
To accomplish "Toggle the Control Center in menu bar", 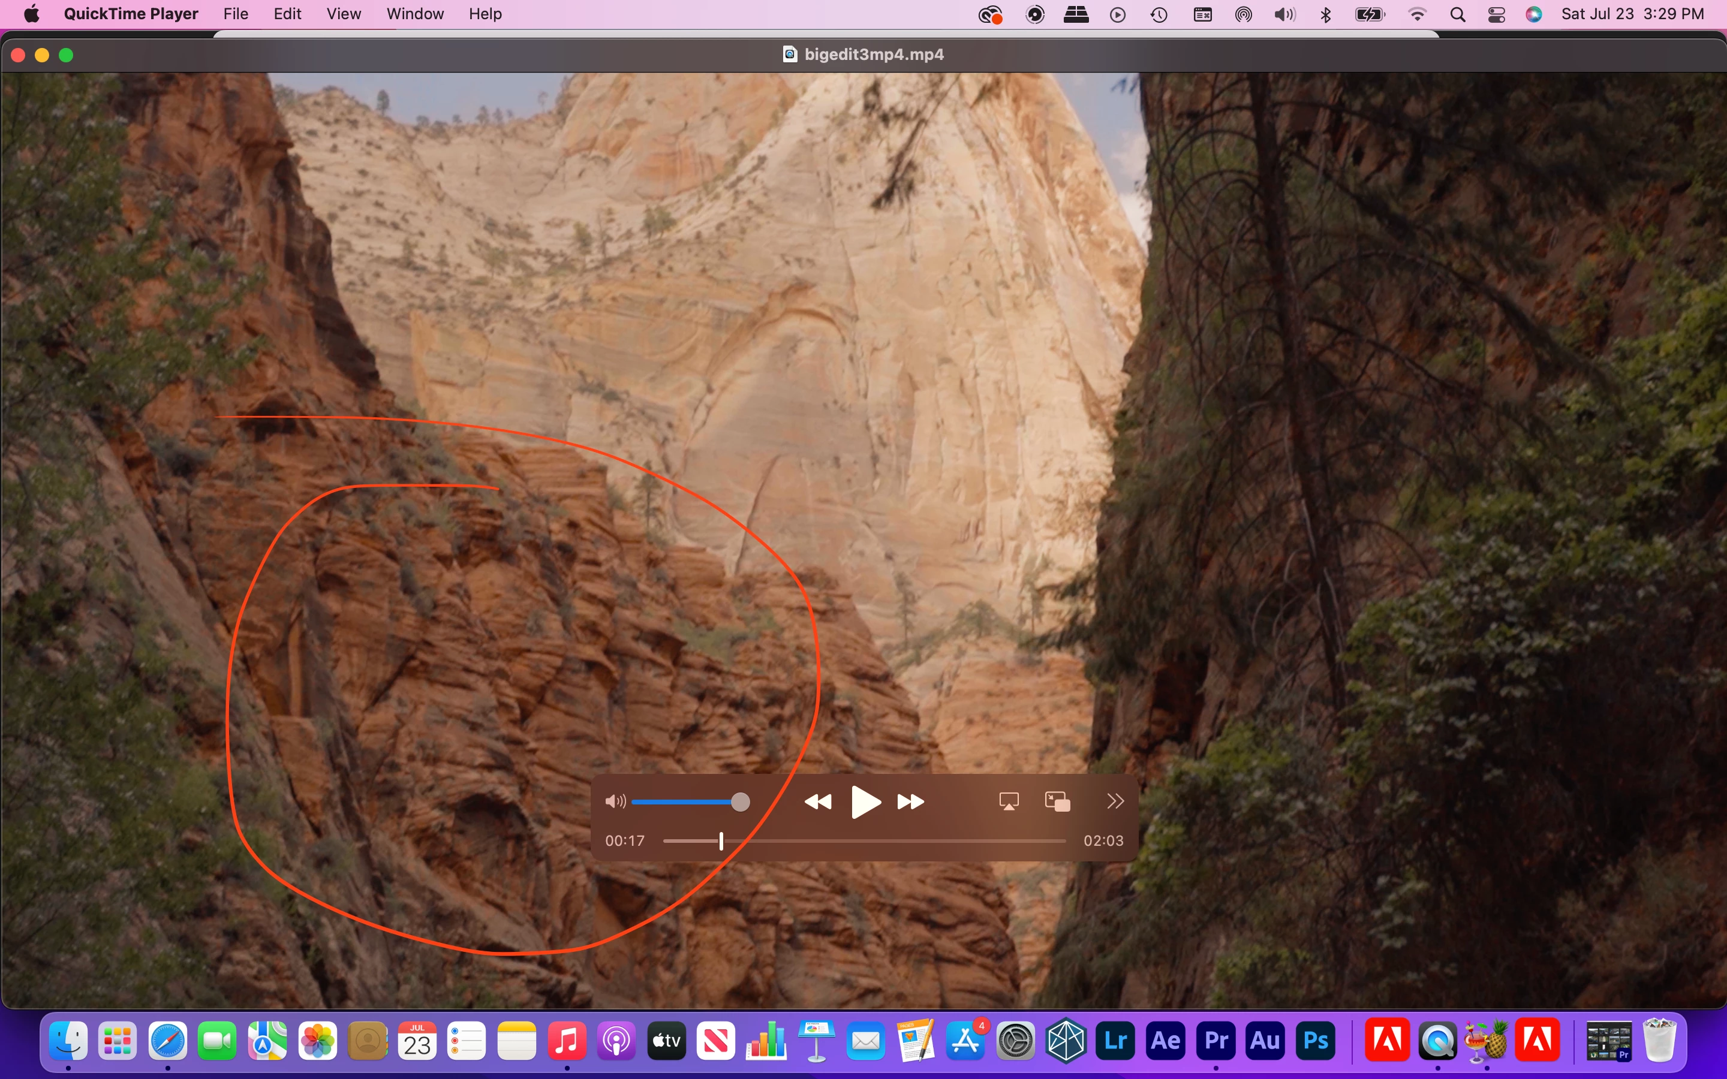I will (x=1497, y=14).
